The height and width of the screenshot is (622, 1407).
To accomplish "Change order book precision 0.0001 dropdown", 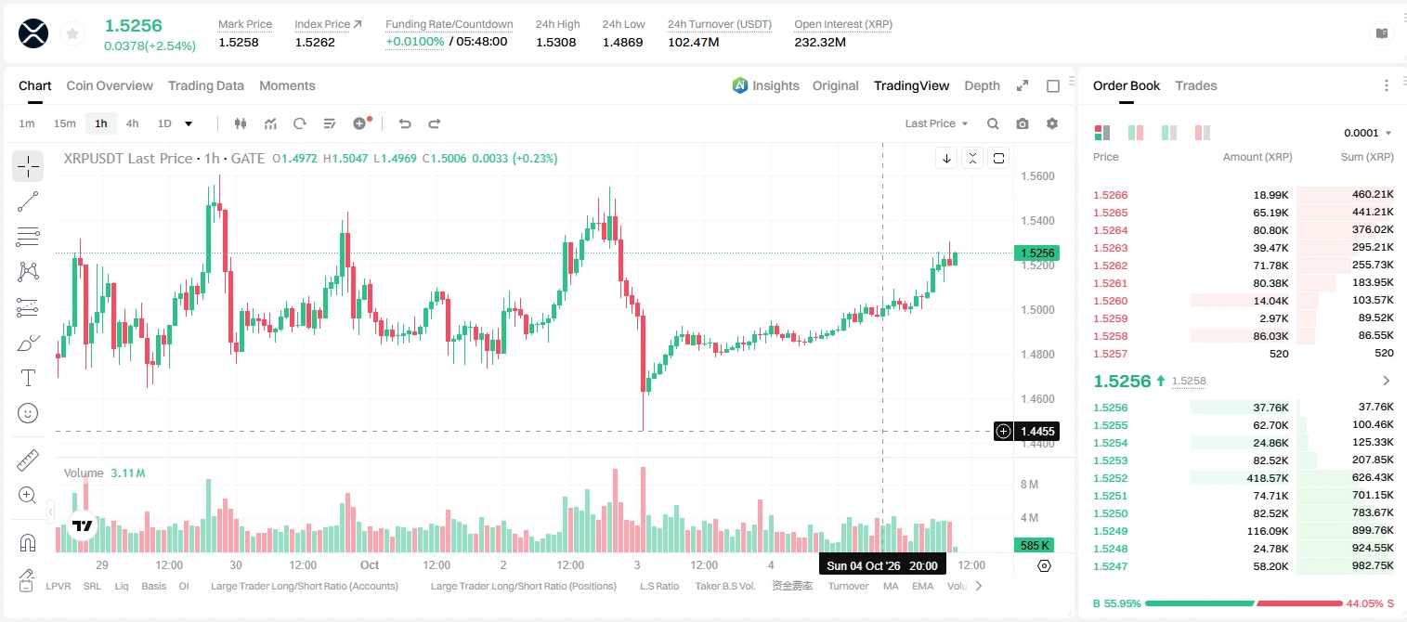I will pyautogui.click(x=1368, y=133).
